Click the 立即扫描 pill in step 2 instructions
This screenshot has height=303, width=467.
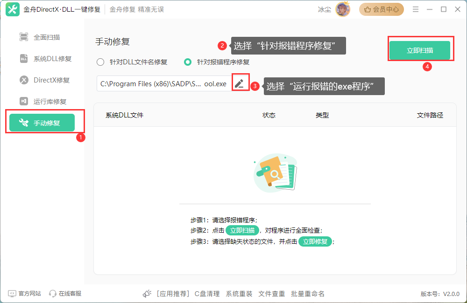(242, 230)
